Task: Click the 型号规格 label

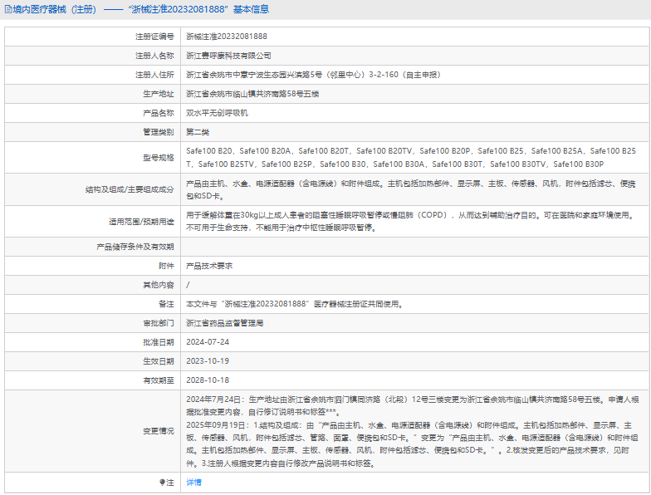Action: click(x=159, y=158)
